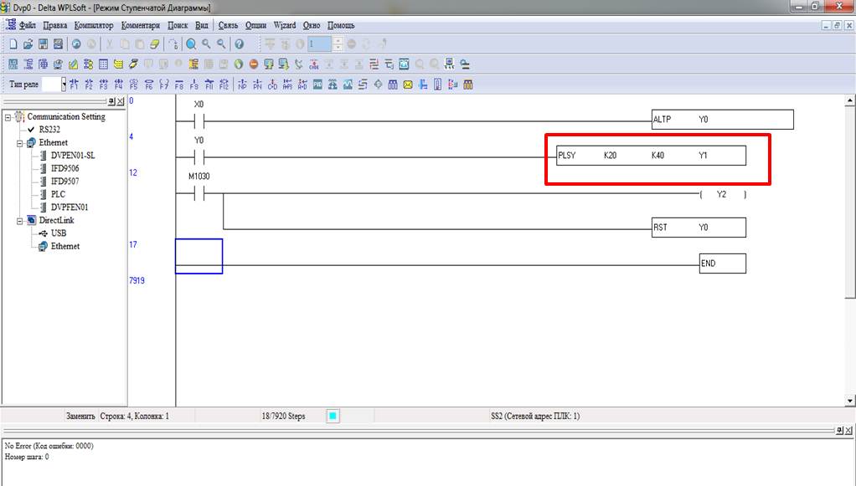Insert a normally open contact with F1

[73, 84]
